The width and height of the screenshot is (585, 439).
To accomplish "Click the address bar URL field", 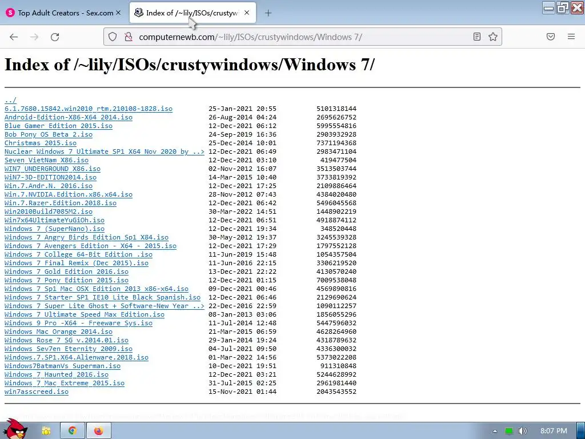I will 302,37.
